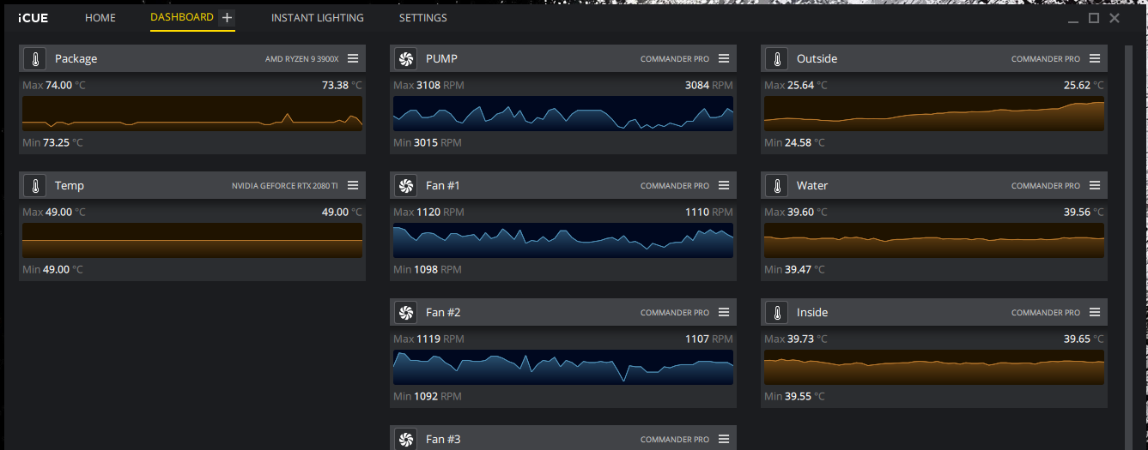This screenshot has height=450, width=1148.
Task: Click the Water temperature graph
Action: coord(934,240)
